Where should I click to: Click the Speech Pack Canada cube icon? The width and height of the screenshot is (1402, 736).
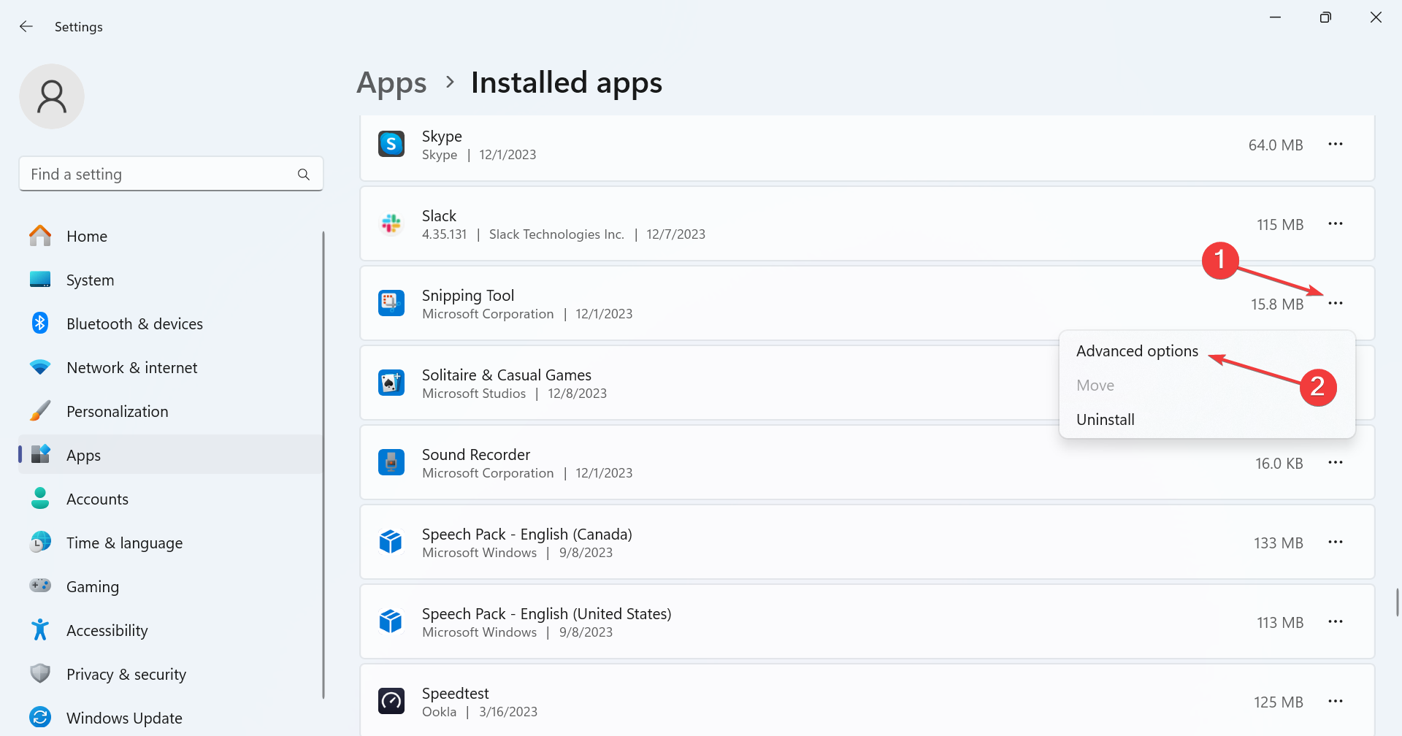(x=391, y=542)
